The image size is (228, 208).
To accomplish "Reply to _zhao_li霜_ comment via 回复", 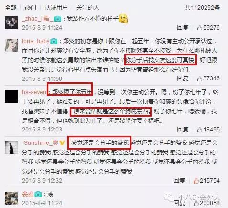I will 183,28.
